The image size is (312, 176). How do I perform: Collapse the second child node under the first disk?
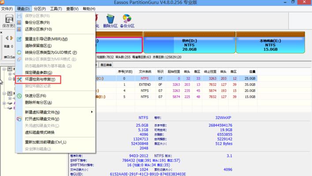(x=10, y=79)
